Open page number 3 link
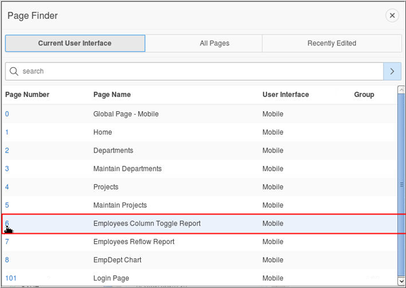Viewport: 406px width, 288px height. point(7,169)
